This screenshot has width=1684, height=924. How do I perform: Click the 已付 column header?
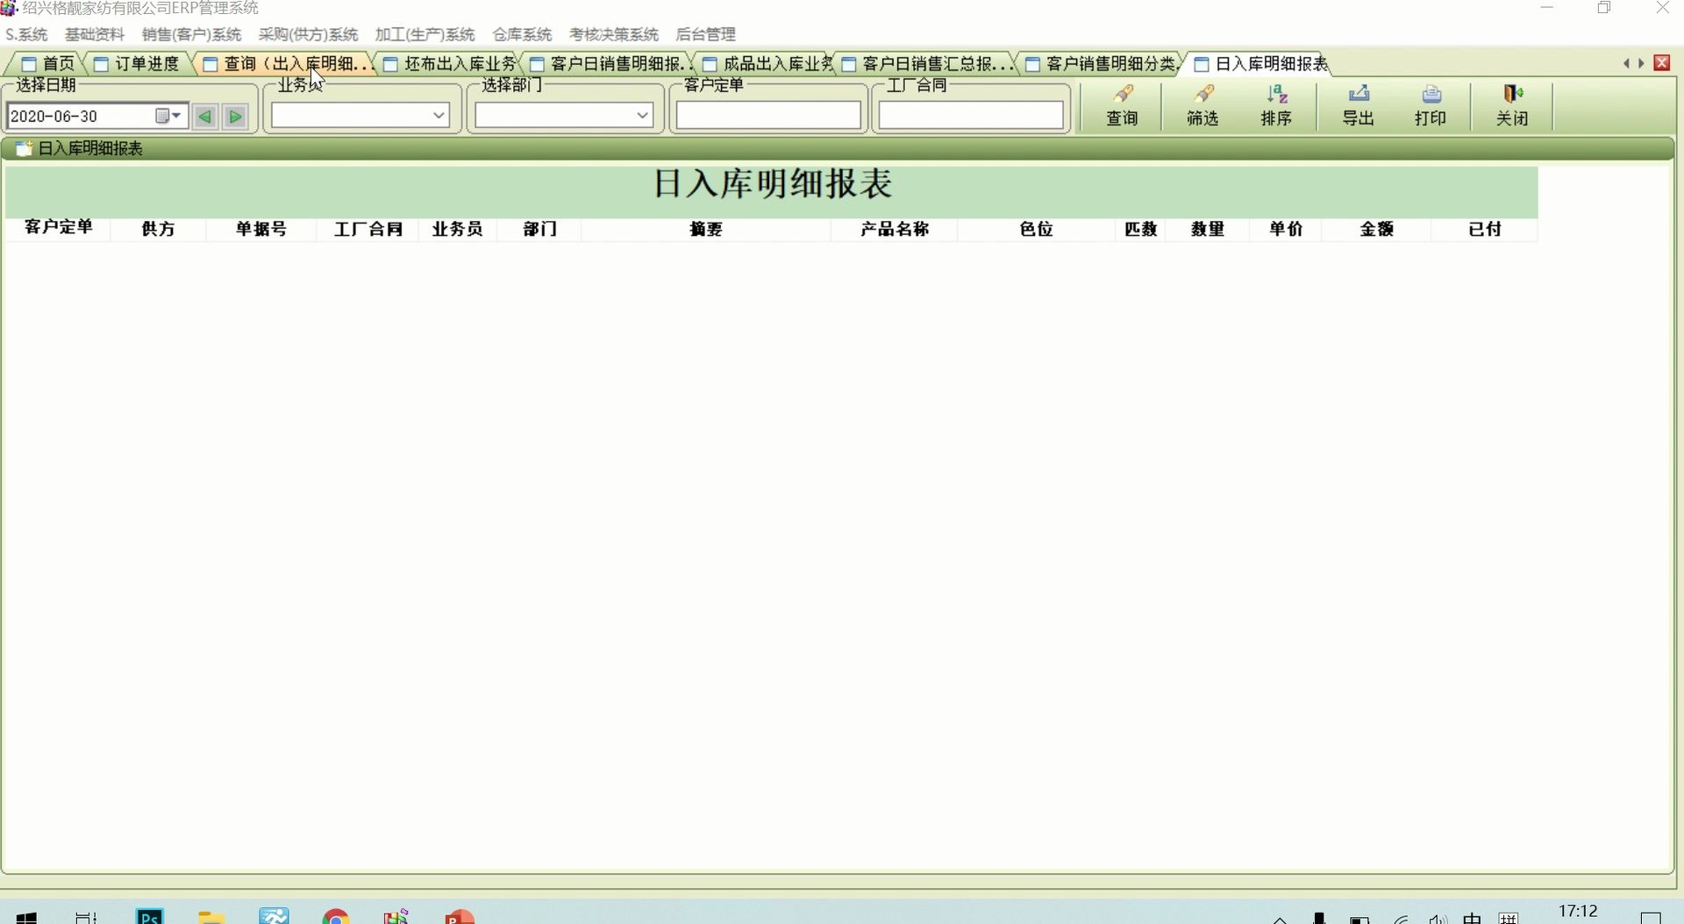[1485, 229]
